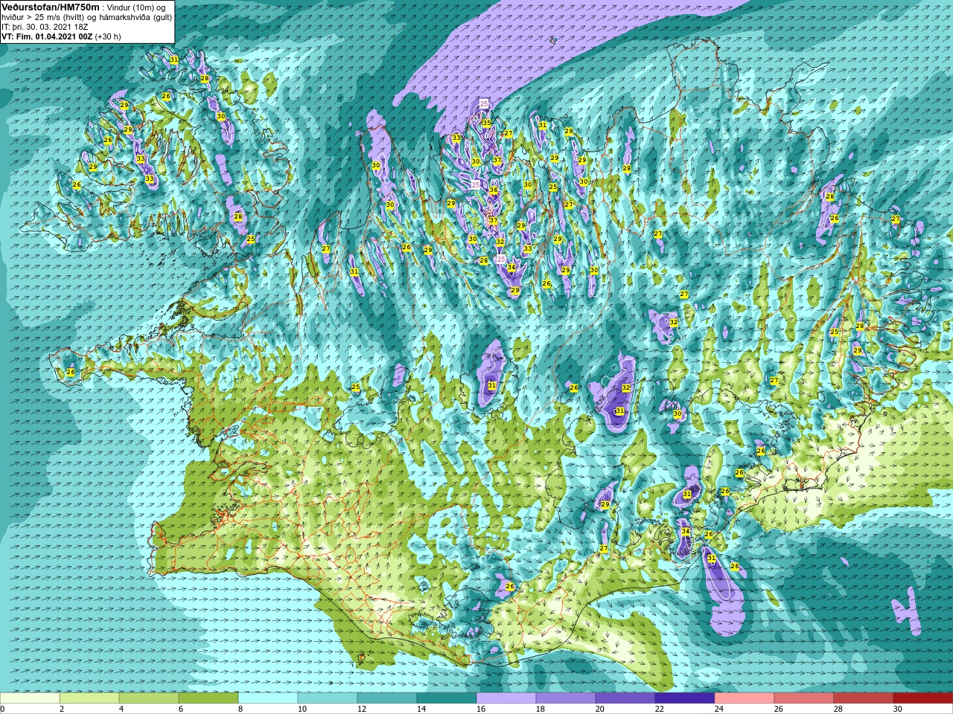The height and width of the screenshot is (714, 953).
Task: Click the 26–28 m/s salmon legend swatch
Action: click(x=804, y=698)
